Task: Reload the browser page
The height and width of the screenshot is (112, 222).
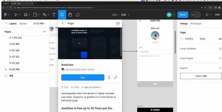Action: point(11,8)
